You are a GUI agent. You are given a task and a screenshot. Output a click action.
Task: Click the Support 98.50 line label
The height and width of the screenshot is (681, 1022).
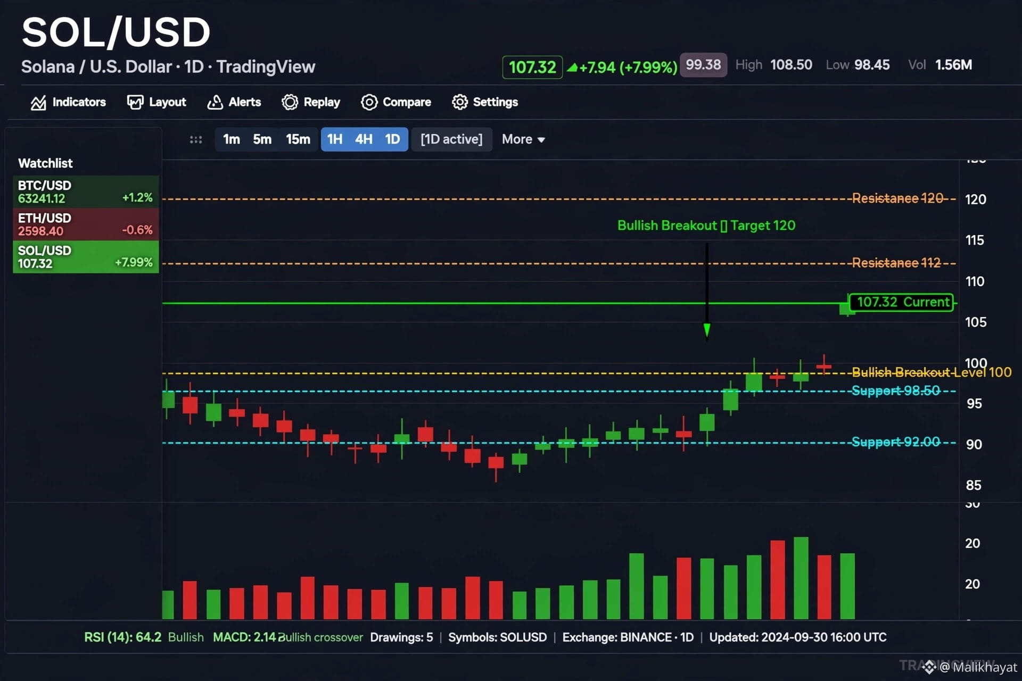tap(896, 391)
